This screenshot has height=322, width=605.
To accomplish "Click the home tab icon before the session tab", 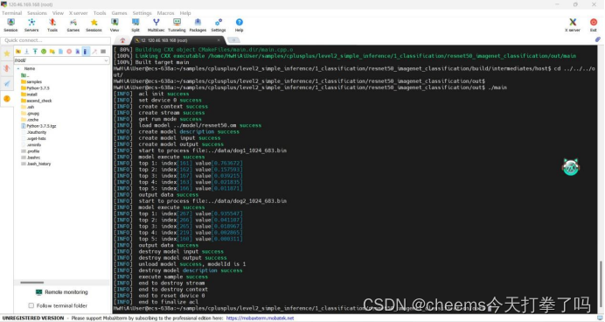I will pyautogui.click(x=122, y=40).
